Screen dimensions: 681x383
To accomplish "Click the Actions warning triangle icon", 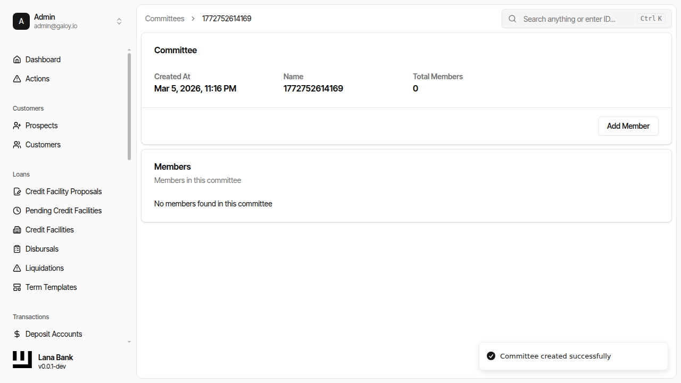I will [17, 79].
